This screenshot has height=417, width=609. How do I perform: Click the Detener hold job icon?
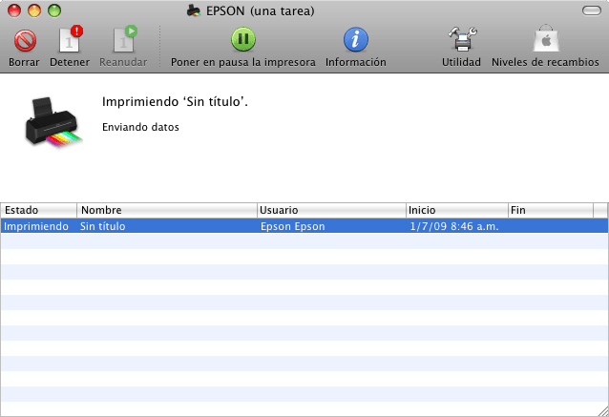tap(71, 39)
